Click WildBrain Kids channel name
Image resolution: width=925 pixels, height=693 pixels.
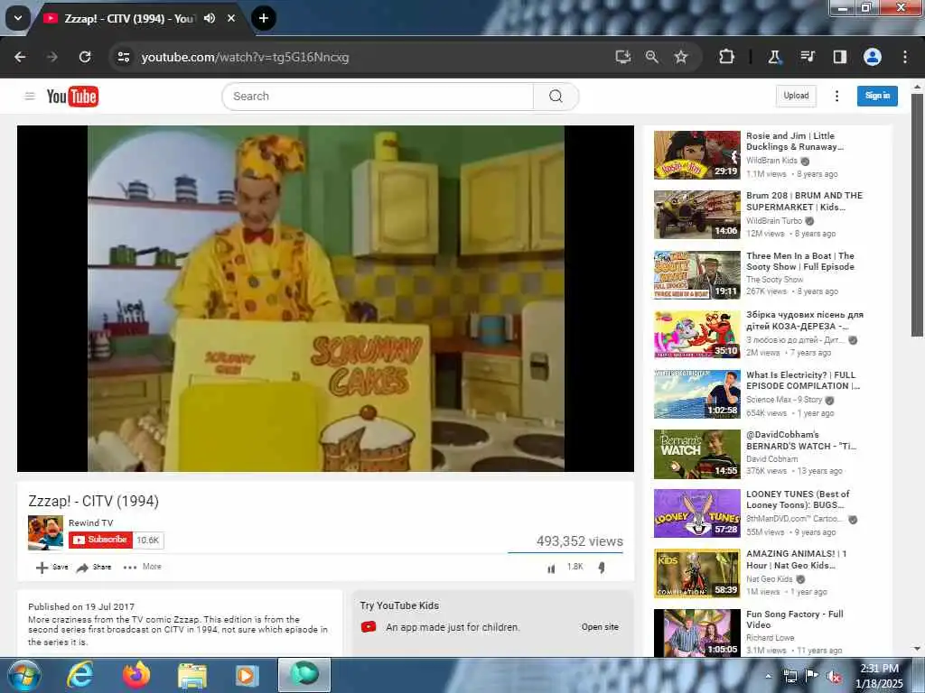[771, 161]
